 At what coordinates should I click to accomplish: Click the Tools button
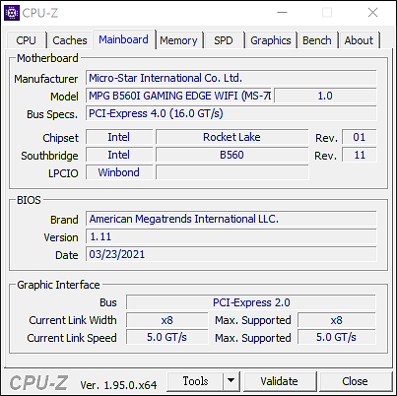[195, 381]
